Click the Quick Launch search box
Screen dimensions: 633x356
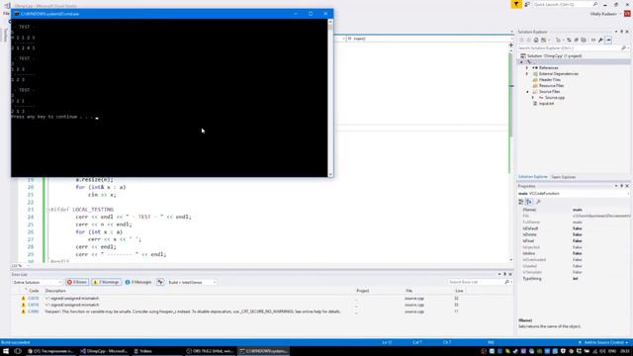coord(565,4)
